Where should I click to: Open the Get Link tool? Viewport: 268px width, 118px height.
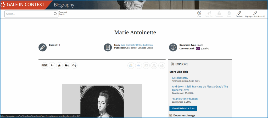click(x=239, y=13)
